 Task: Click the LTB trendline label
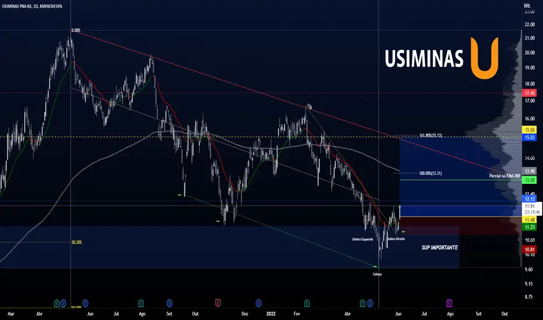[x=309, y=107]
